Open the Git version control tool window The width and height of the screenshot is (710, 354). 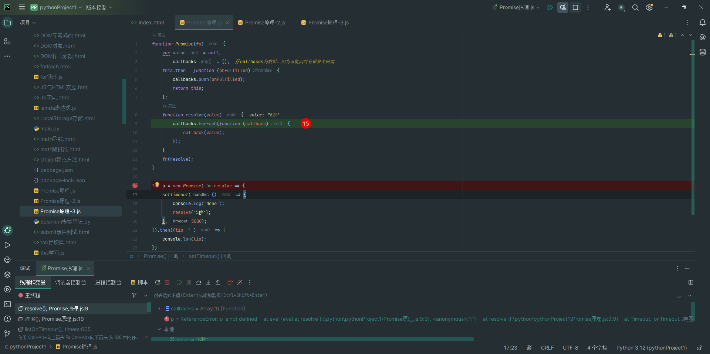[7, 334]
